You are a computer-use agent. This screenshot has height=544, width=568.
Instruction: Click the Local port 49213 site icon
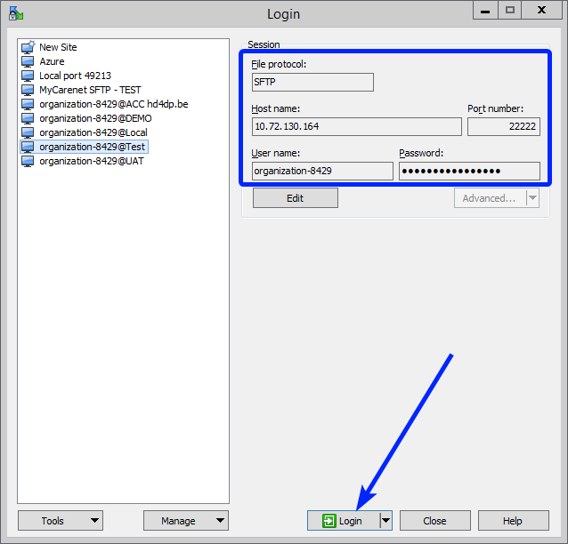click(28, 76)
